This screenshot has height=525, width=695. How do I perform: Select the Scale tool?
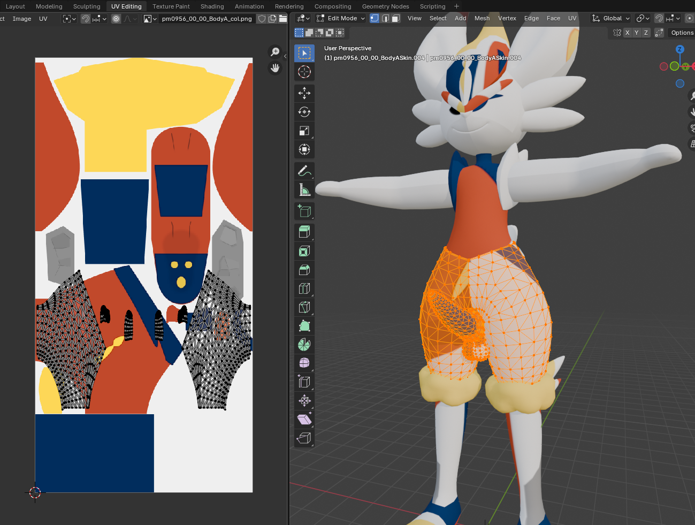tap(304, 131)
